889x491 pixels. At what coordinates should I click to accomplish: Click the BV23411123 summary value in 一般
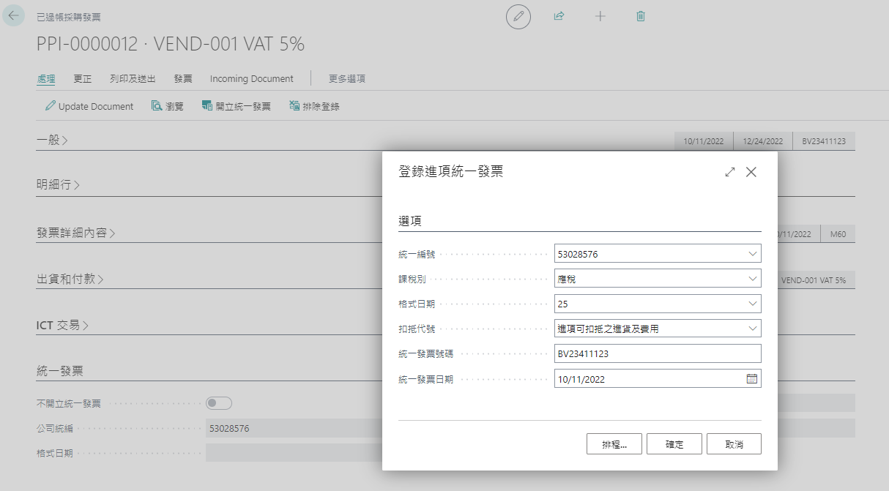point(823,141)
